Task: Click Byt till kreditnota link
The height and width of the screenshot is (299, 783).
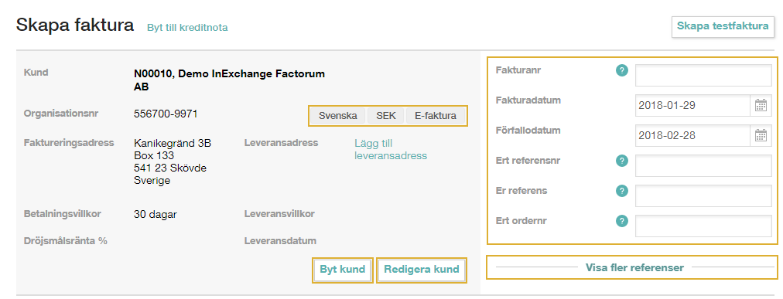Action: [x=187, y=28]
